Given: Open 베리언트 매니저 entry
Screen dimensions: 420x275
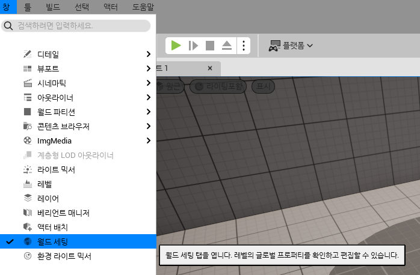Looking at the screenshot, I should (78, 213).
